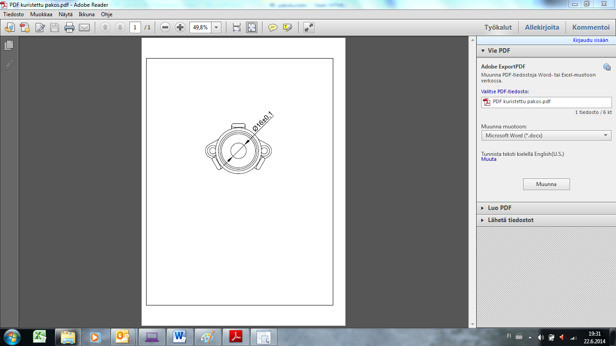Image resolution: width=616 pixels, height=346 pixels.
Task: Click the Print toolbar icon
Action: pyautogui.click(x=69, y=27)
